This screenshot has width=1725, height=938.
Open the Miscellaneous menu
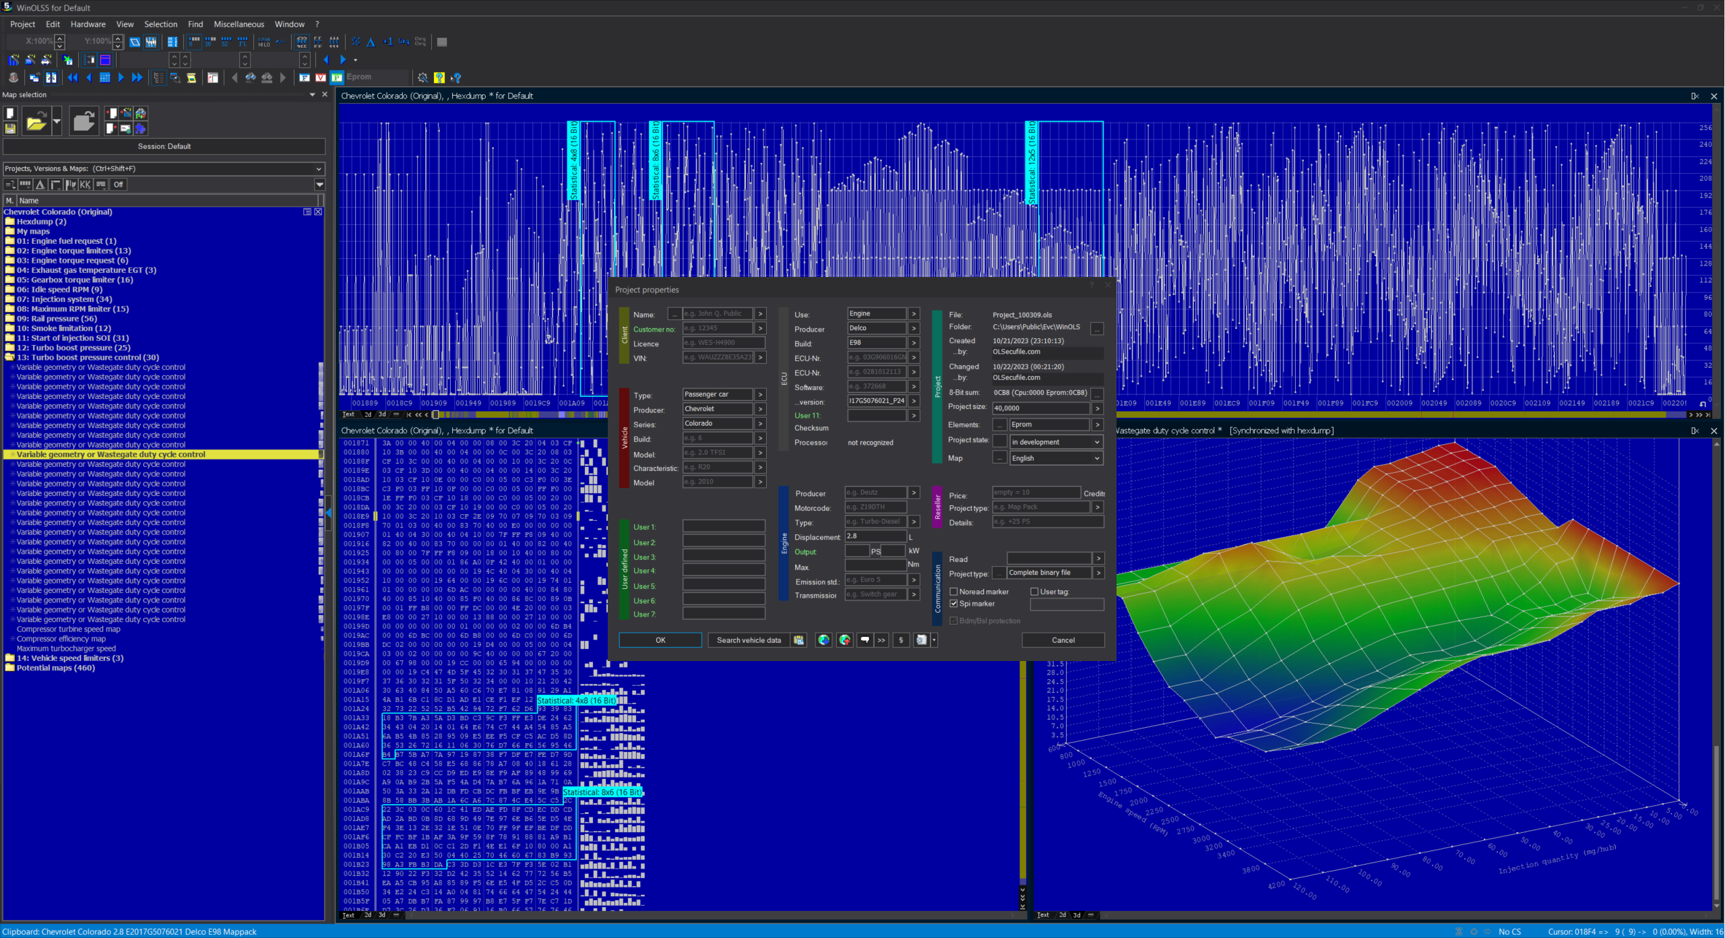point(239,24)
